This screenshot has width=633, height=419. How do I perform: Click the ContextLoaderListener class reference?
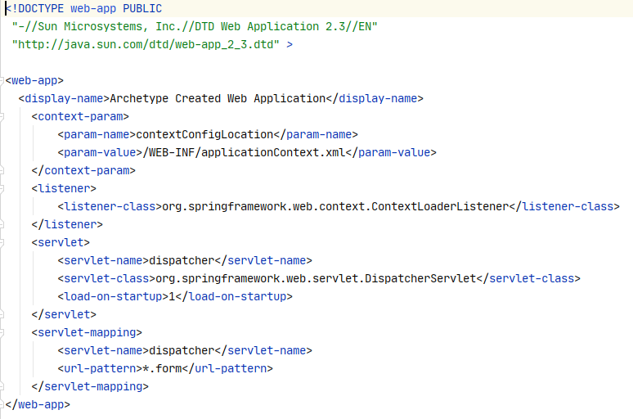point(335,206)
